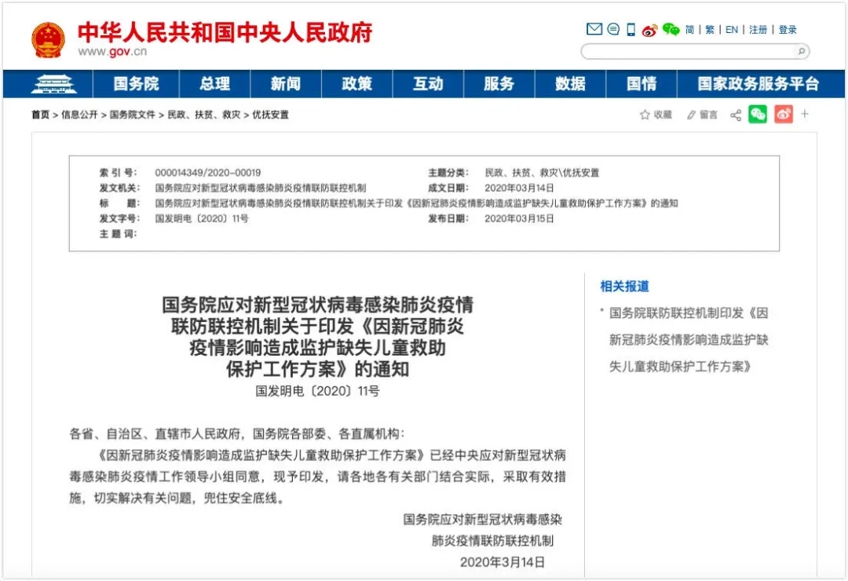Click the magnifier search icon
This screenshot has width=848, height=581.
pos(801,52)
